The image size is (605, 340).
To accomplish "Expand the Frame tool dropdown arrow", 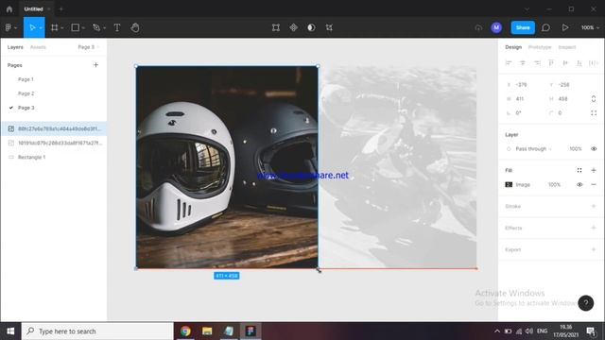I will coord(61,28).
